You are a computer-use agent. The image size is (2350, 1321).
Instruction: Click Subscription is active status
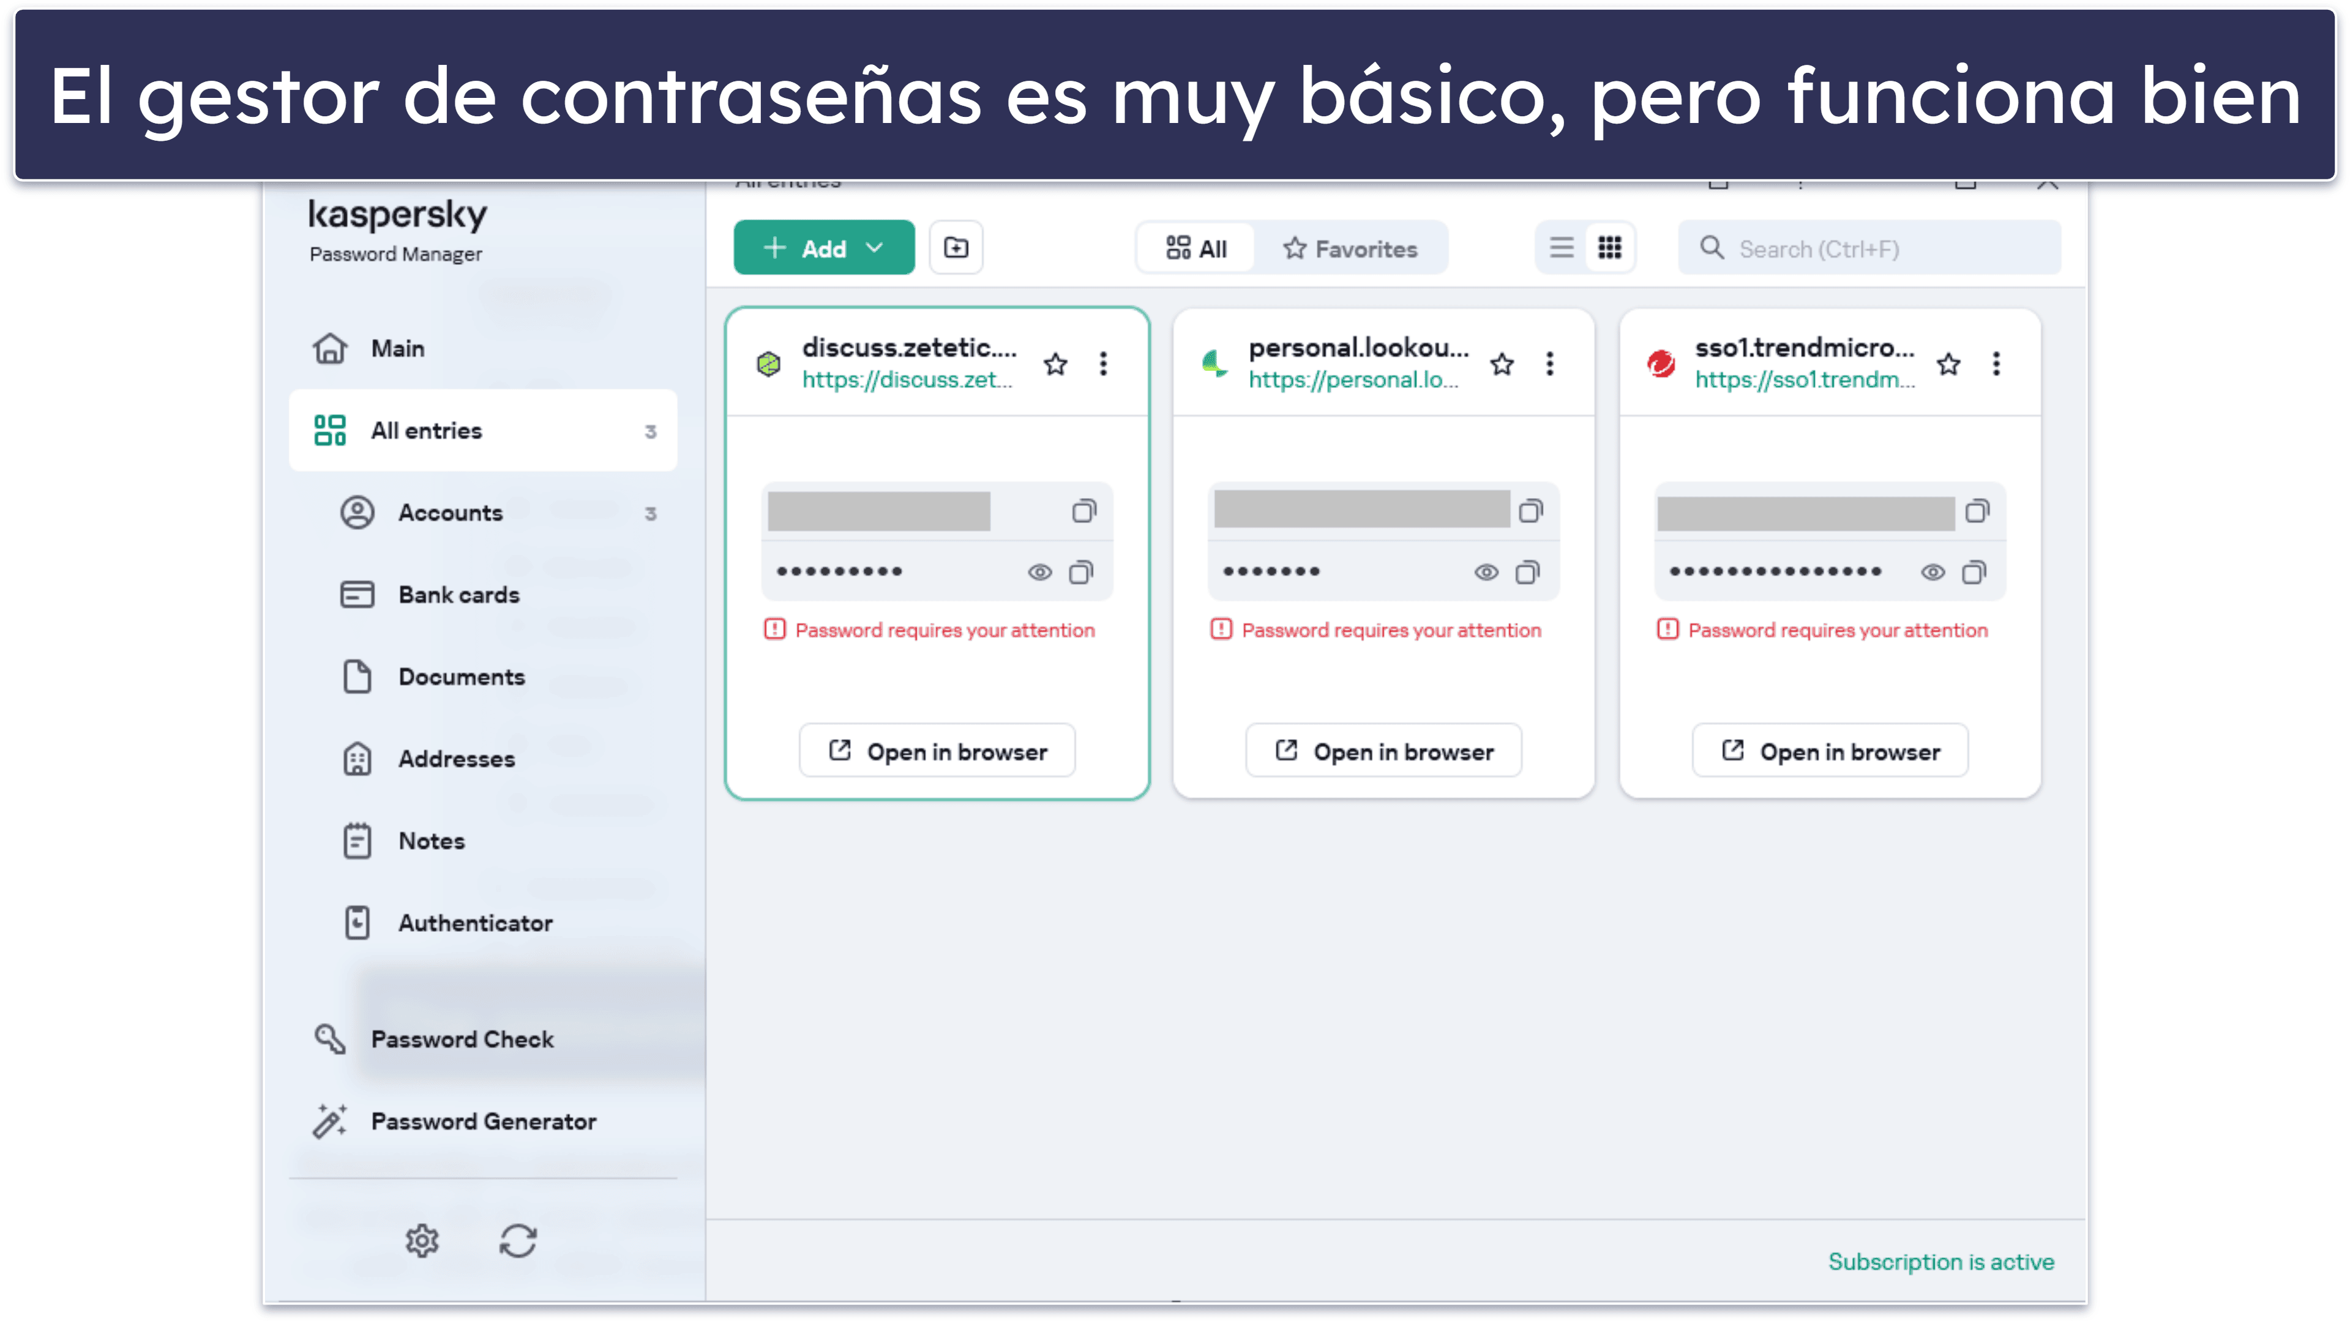[1941, 1262]
